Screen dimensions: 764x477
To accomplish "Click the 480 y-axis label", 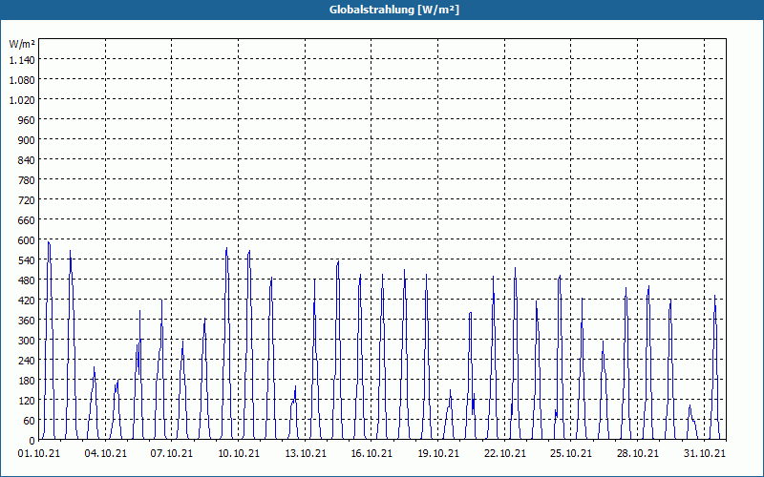I will [28, 280].
